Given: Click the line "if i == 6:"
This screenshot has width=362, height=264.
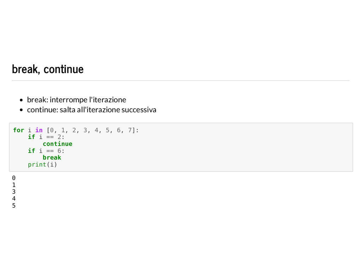Looking at the screenshot, I should [x=46, y=151].
